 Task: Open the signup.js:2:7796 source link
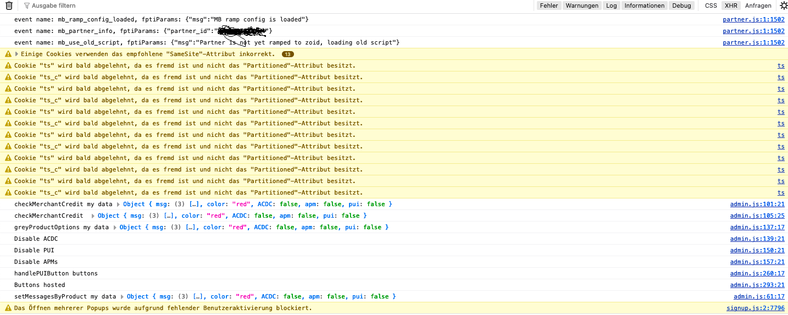[x=755, y=308]
